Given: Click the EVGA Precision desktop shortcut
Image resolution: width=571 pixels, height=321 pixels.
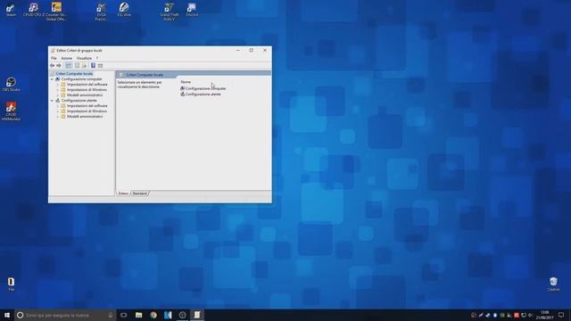Looking at the screenshot, I should click(101, 12).
